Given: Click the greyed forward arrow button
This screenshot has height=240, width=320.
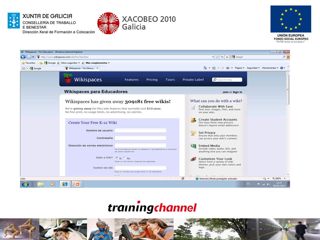Looking at the screenshot, I should tap(29, 57).
